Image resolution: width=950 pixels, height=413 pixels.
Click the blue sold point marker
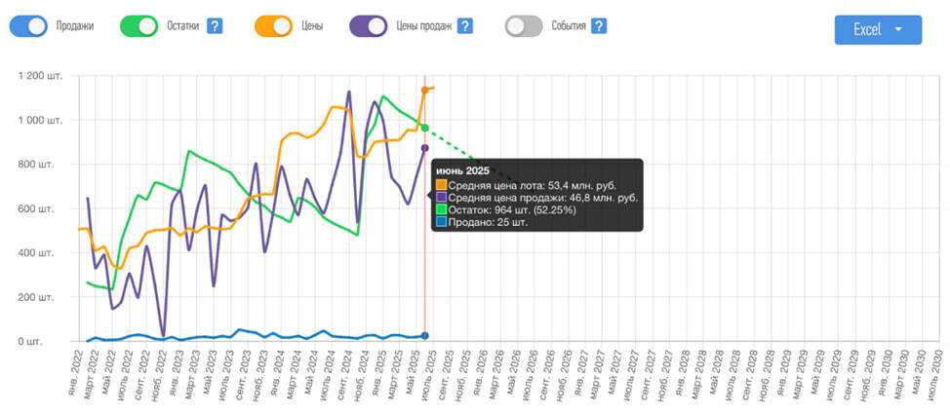pos(425,336)
